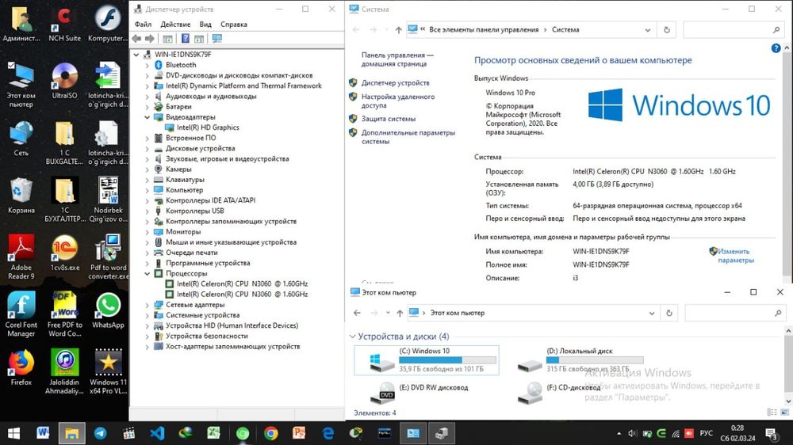Select Pdf to word converter desktop icon
This screenshot has width=793, height=445.
[x=108, y=257]
